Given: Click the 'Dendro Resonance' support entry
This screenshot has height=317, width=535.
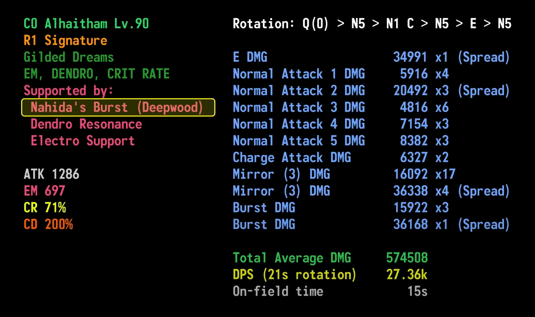Looking at the screenshot, I should point(86,124).
